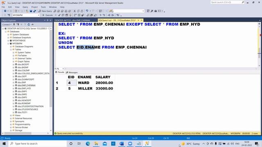Screen dimensions: 262x147
Task: Click the wrench Properties icon
Action: [152, 11]
